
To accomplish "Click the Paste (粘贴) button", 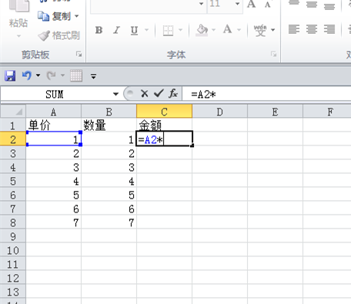I will (x=18, y=14).
